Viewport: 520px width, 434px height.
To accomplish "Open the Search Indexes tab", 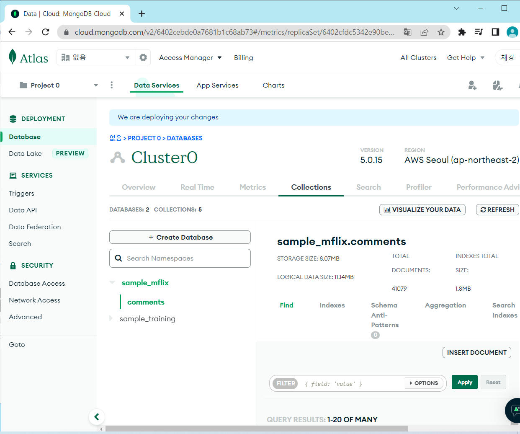I will (505, 310).
